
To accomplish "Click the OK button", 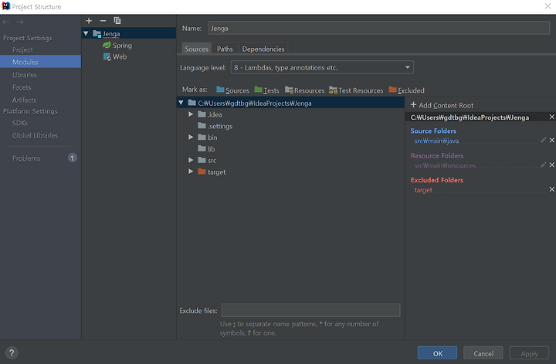I will (x=437, y=353).
